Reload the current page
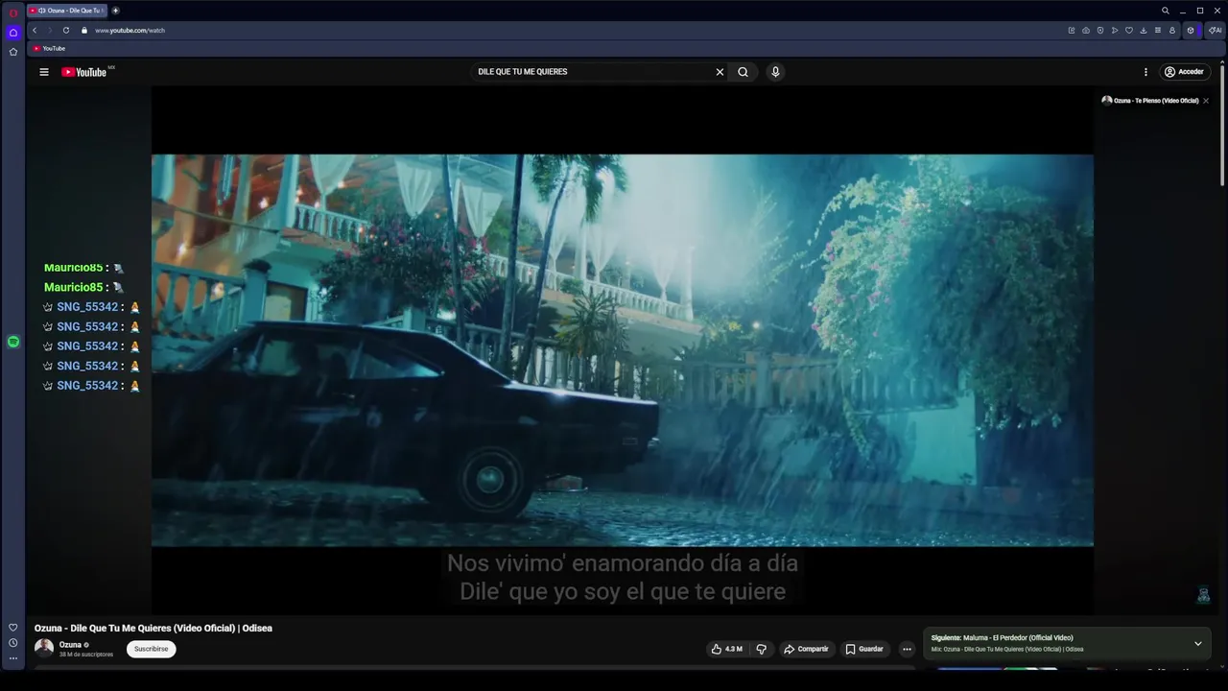The width and height of the screenshot is (1228, 691). pos(66,31)
